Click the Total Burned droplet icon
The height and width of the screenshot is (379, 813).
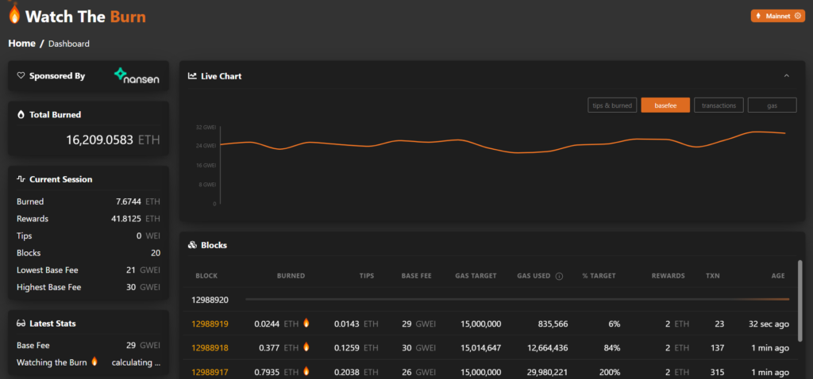click(21, 114)
